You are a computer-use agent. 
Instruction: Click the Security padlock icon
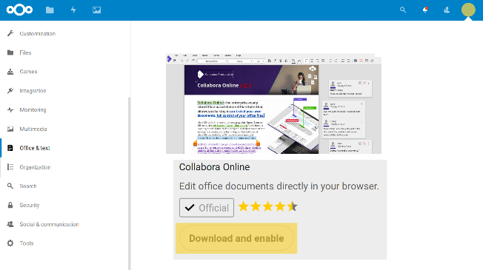pyautogui.click(x=10, y=205)
